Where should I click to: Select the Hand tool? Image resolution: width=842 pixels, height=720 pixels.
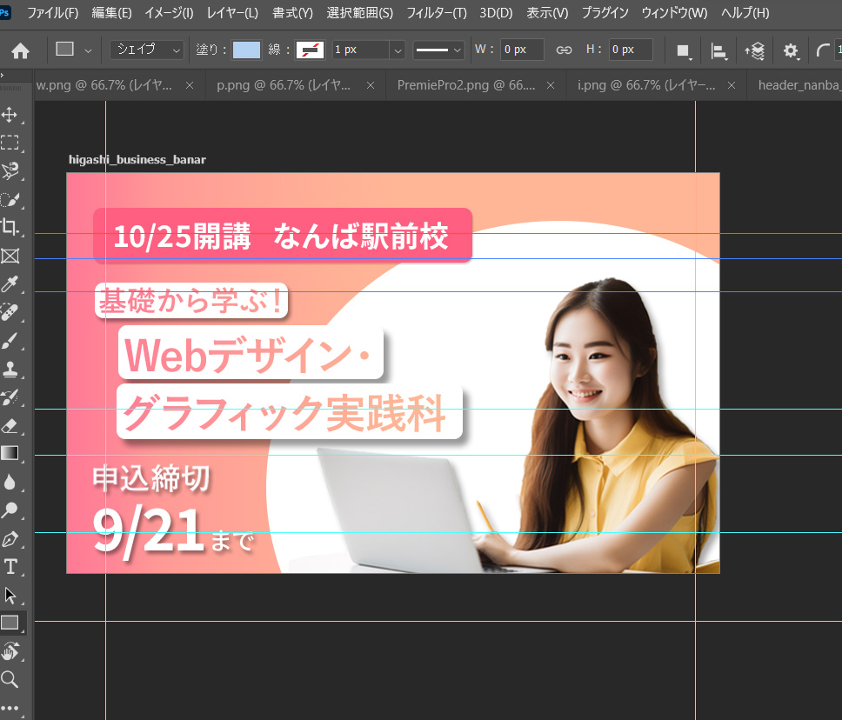(x=9, y=651)
